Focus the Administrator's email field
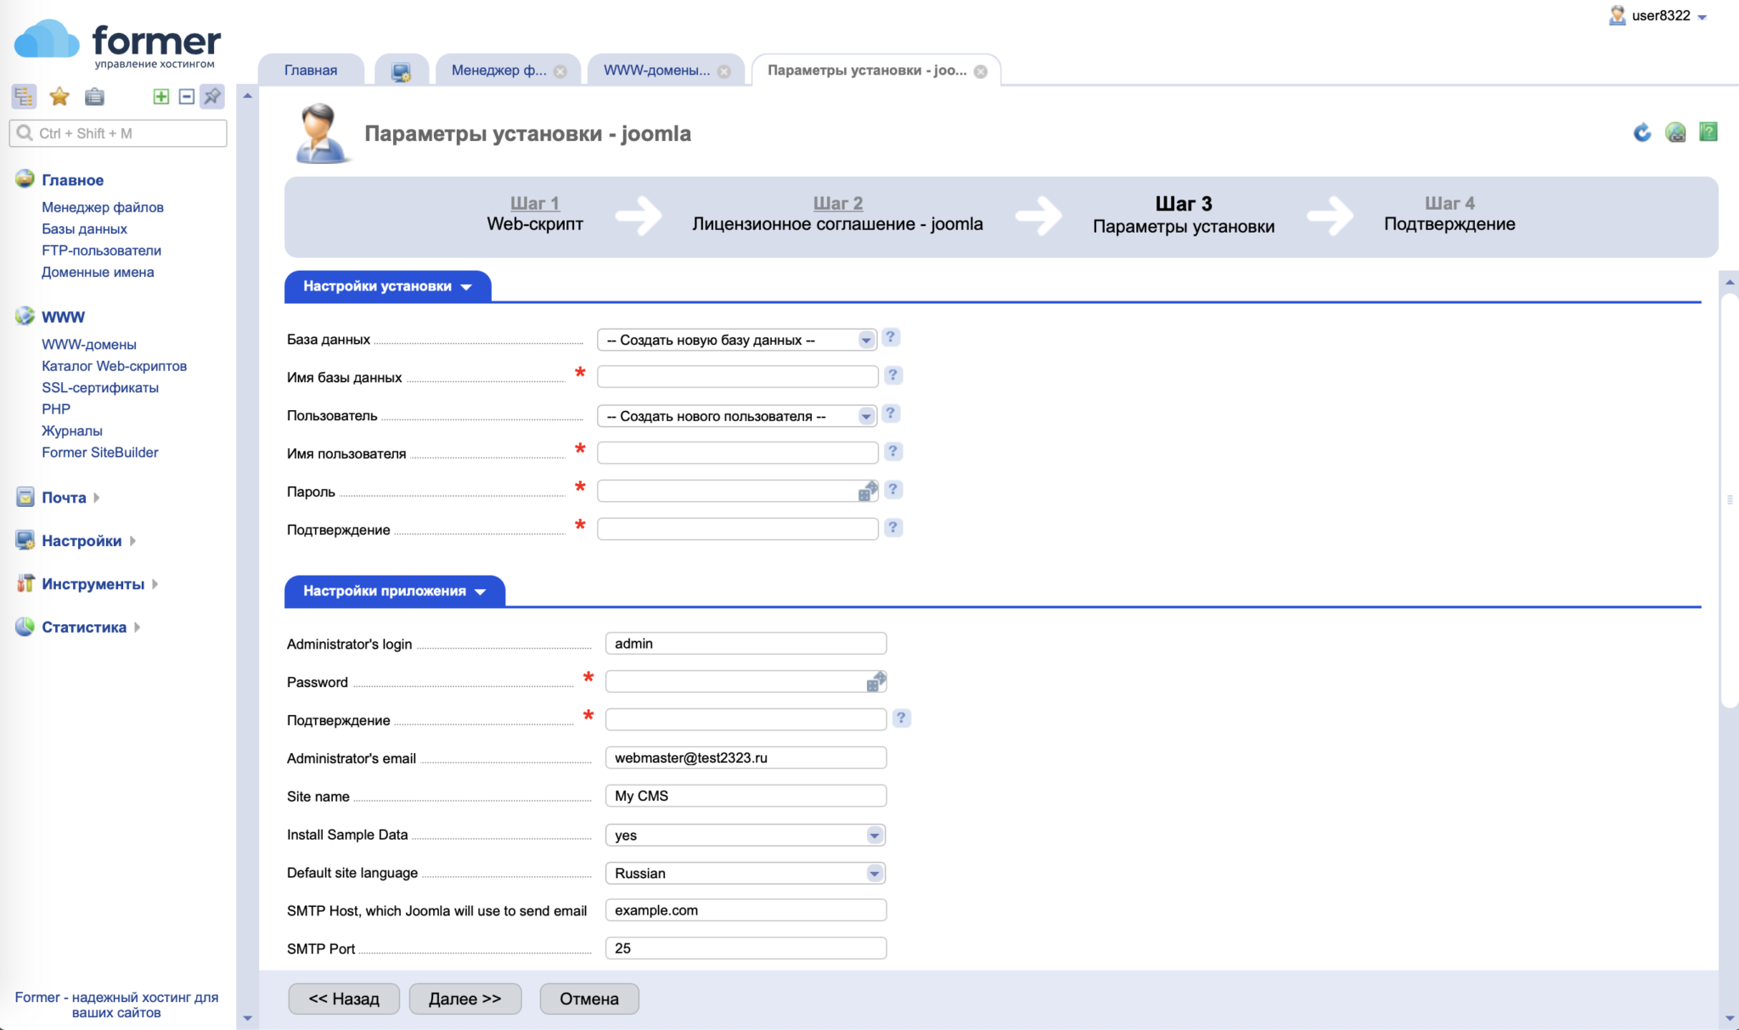The image size is (1739, 1030). pos(746,757)
